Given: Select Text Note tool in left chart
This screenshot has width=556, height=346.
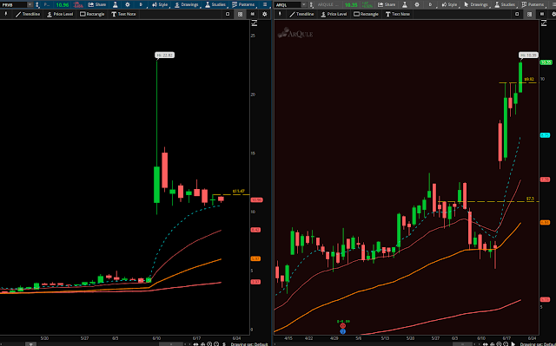Looking at the screenshot, I should pos(123,14).
